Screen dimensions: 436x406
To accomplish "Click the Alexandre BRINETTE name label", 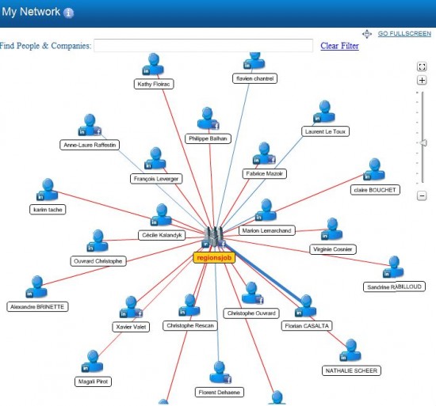I will tap(37, 306).
